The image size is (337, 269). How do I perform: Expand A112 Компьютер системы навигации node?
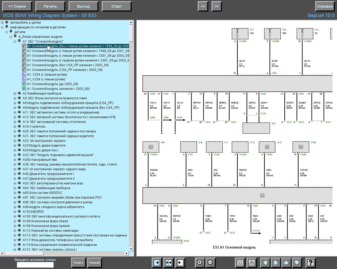[x=15, y=231]
